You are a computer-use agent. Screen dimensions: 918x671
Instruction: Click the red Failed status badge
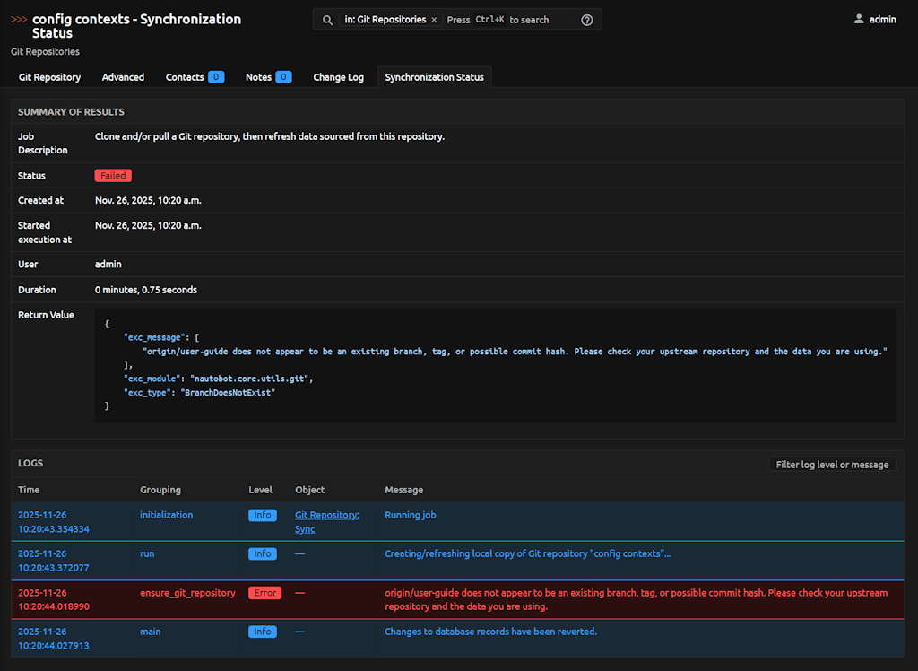pyautogui.click(x=113, y=176)
